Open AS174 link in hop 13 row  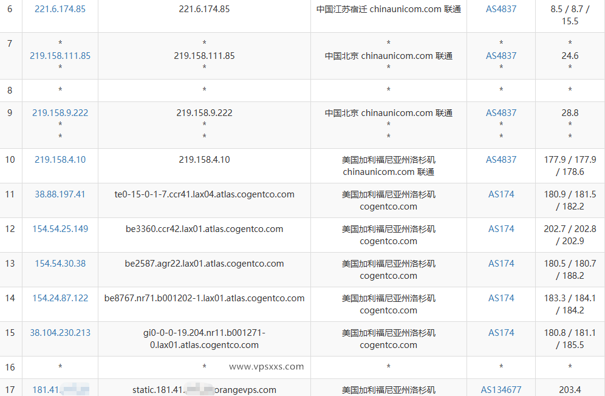pos(501,264)
